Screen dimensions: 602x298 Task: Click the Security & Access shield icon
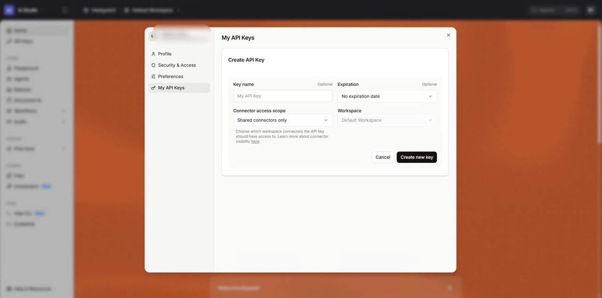pyautogui.click(x=153, y=65)
